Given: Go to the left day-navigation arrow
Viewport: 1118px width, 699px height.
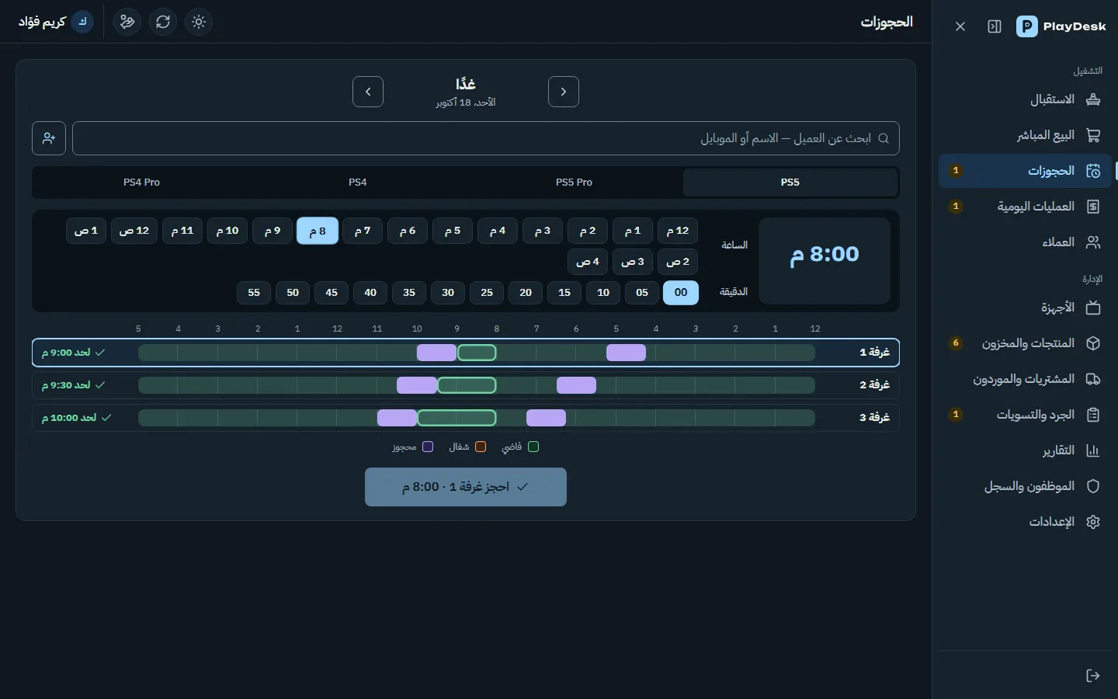Looking at the screenshot, I should point(368,92).
